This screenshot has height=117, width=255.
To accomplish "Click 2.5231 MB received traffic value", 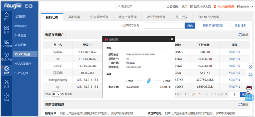I will (x=166, y=87).
